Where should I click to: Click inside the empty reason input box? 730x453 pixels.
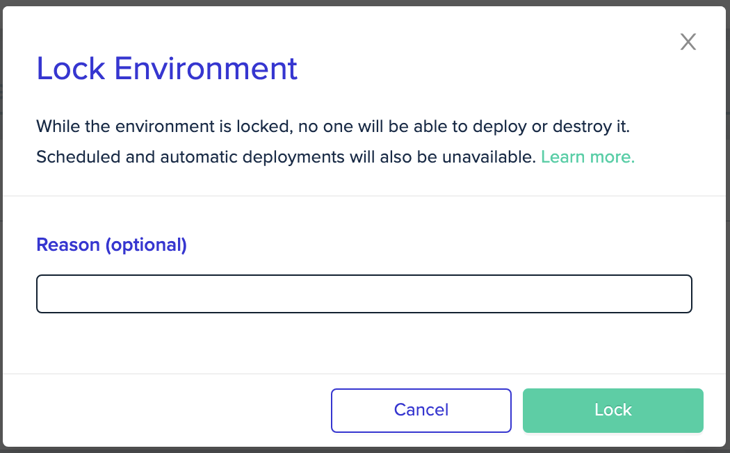click(364, 293)
